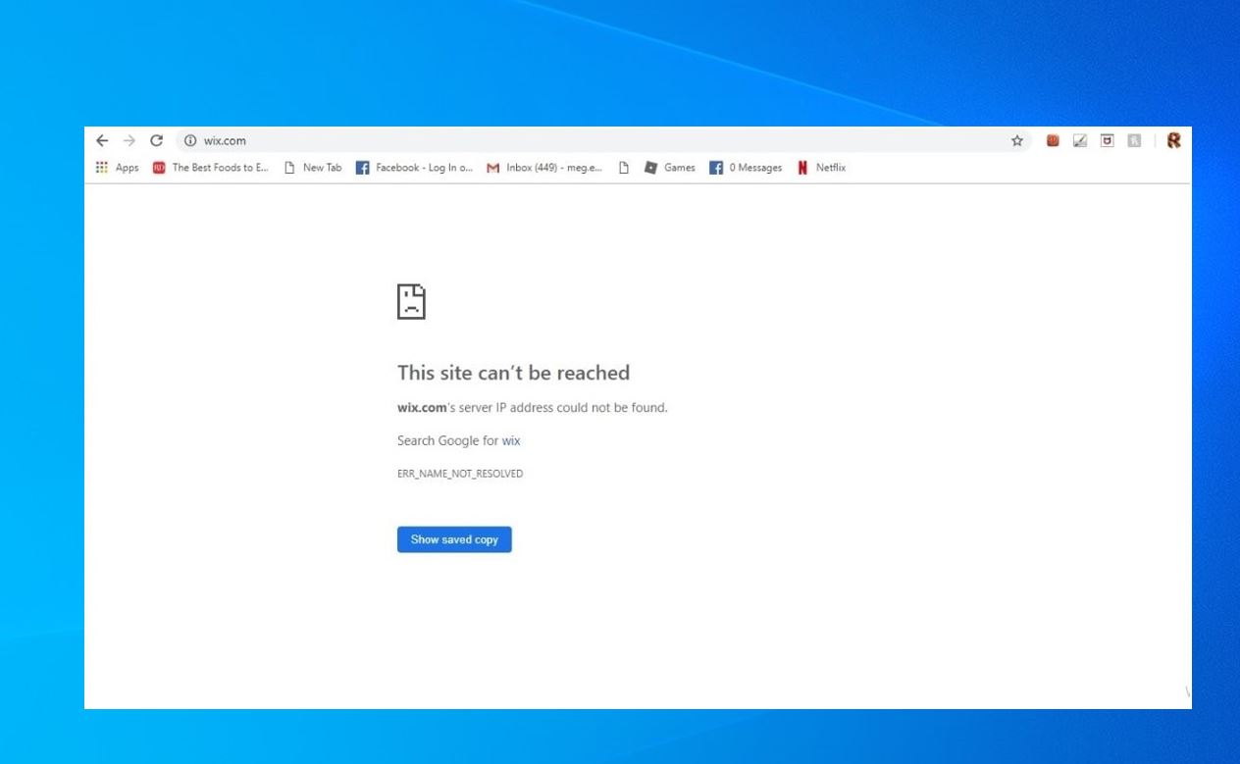Click the sad page error icon
1240x764 pixels.
[x=411, y=301]
